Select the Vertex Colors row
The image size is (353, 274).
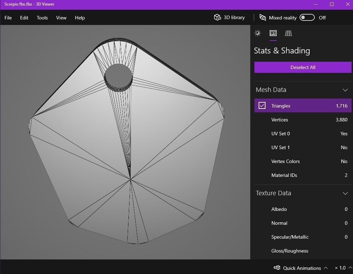[303, 161]
